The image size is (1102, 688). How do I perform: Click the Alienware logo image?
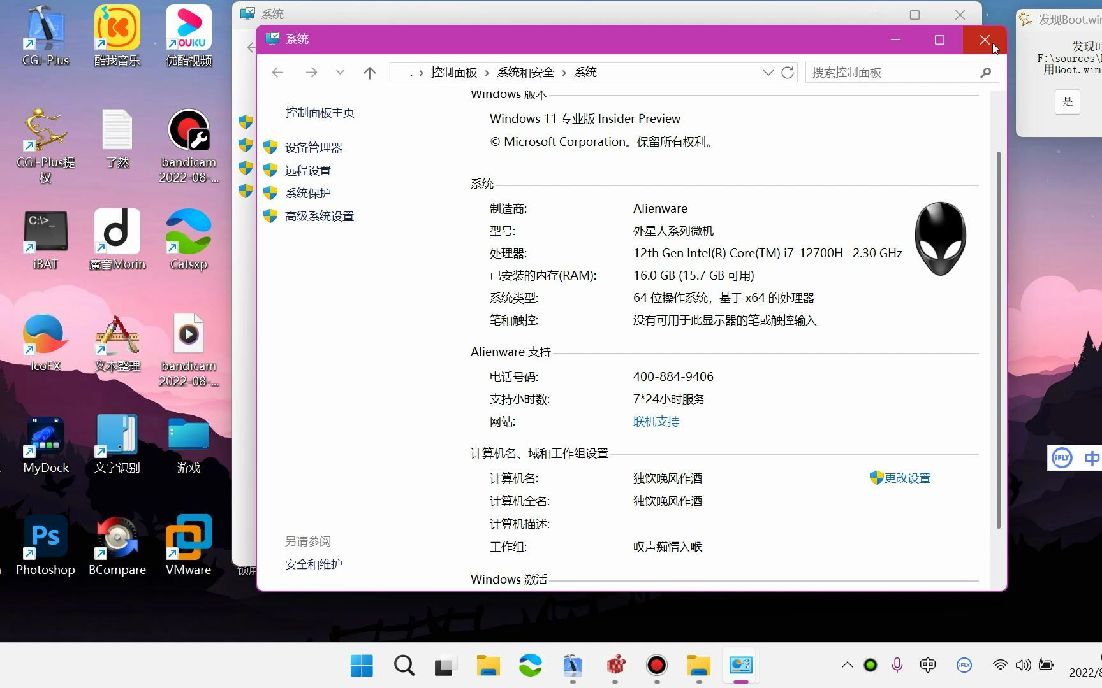pyautogui.click(x=940, y=239)
